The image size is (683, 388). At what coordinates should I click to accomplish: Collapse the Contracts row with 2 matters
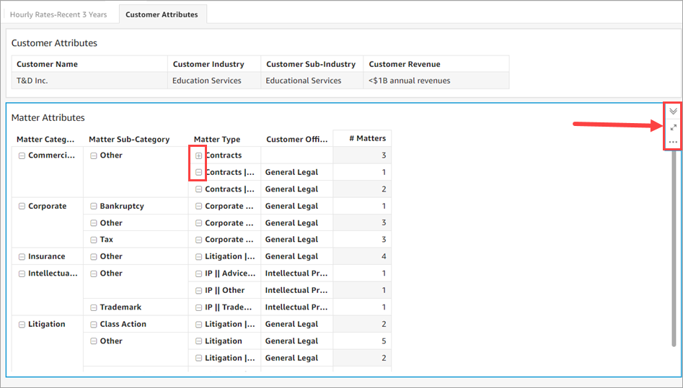pyautogui.click(x=198, y=189)
